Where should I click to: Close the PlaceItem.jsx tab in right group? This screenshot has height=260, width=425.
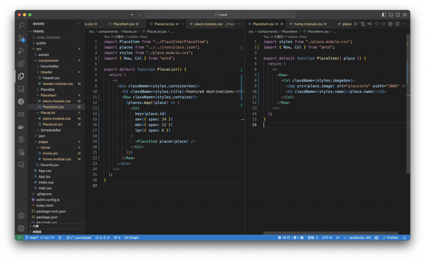[x=282, y=24]
